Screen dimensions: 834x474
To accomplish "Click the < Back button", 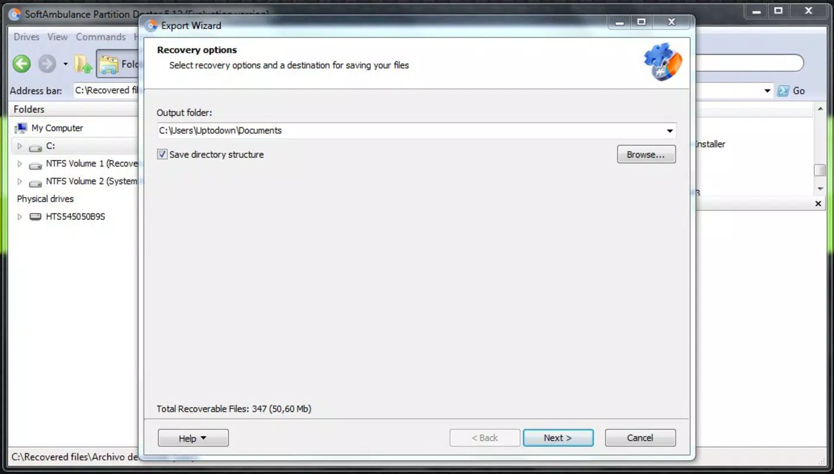I will 485,438.
